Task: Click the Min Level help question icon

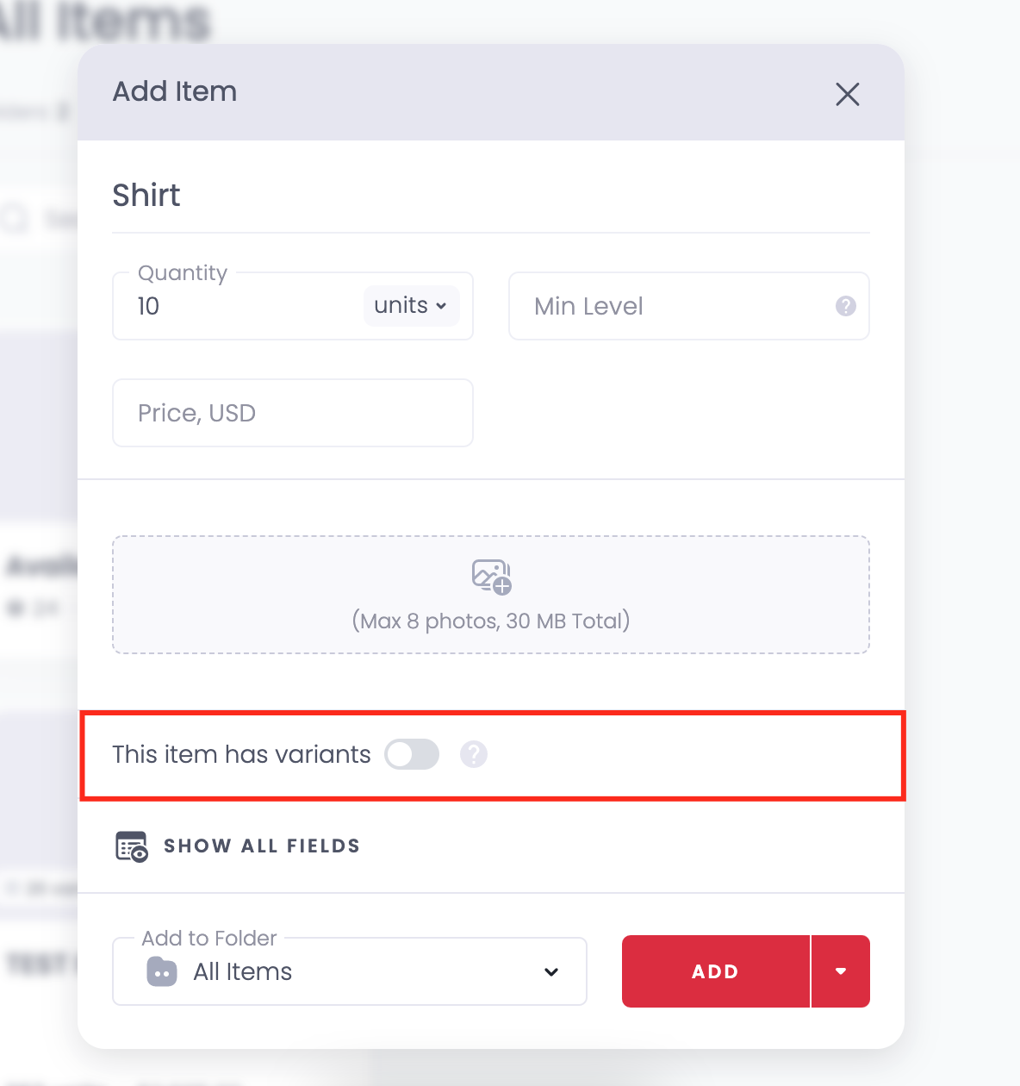Action: tap(845, 306)
